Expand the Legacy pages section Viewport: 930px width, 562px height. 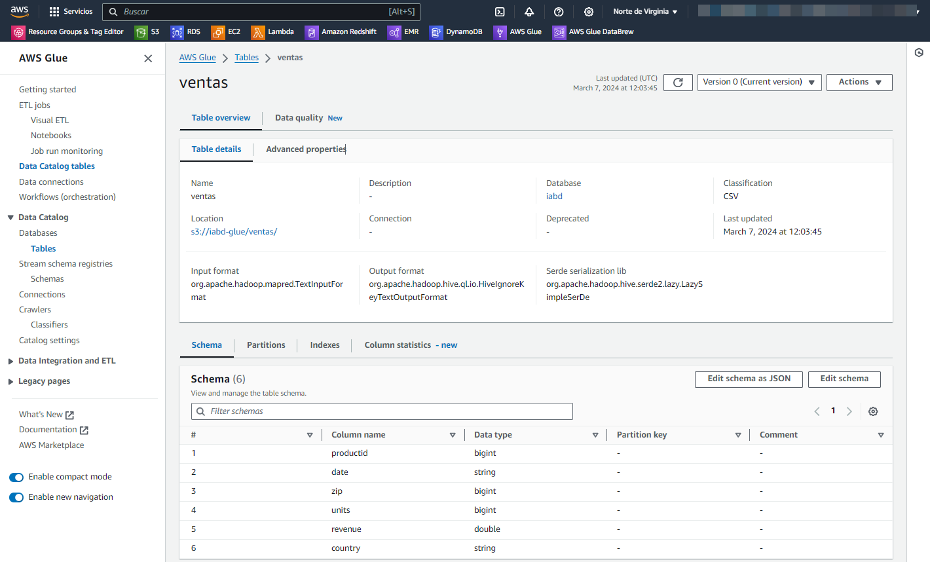10,381
